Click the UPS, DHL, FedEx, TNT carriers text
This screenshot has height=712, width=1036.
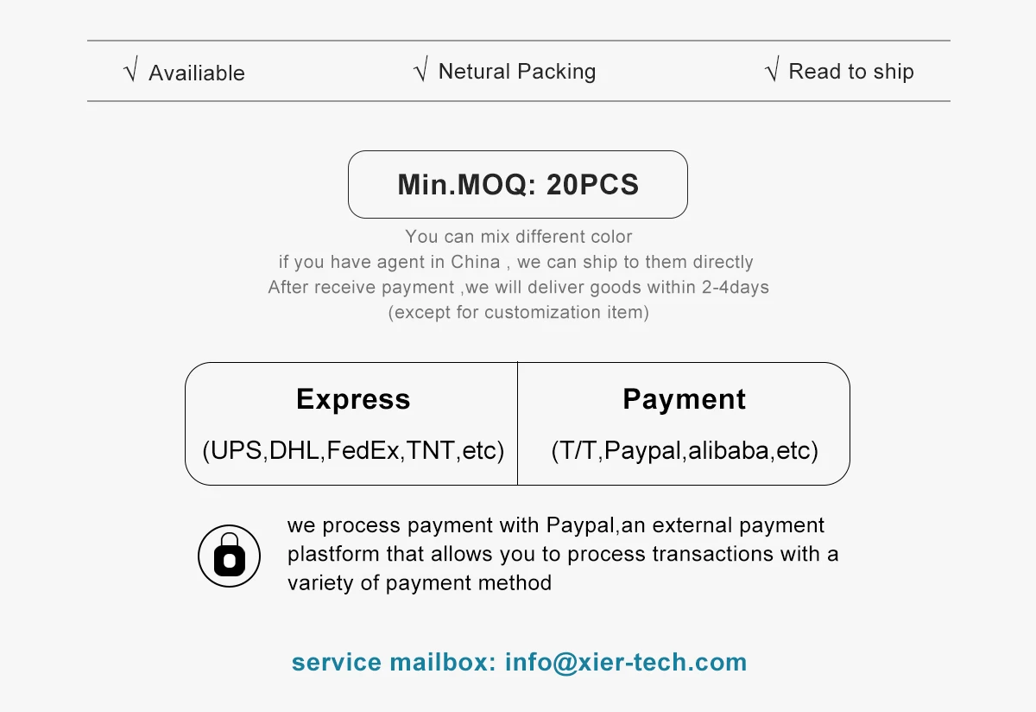coord(353,450)
